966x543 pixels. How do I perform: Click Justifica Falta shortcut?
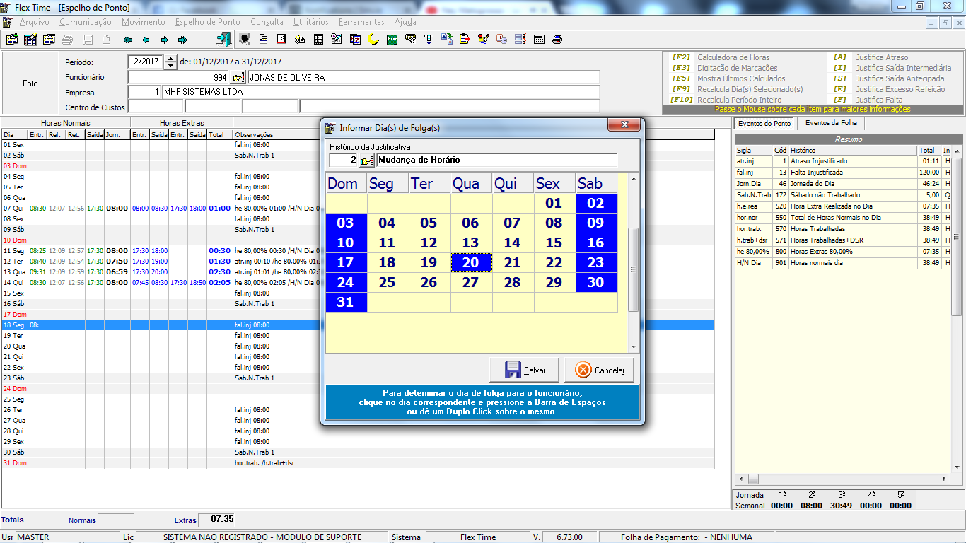879,100
